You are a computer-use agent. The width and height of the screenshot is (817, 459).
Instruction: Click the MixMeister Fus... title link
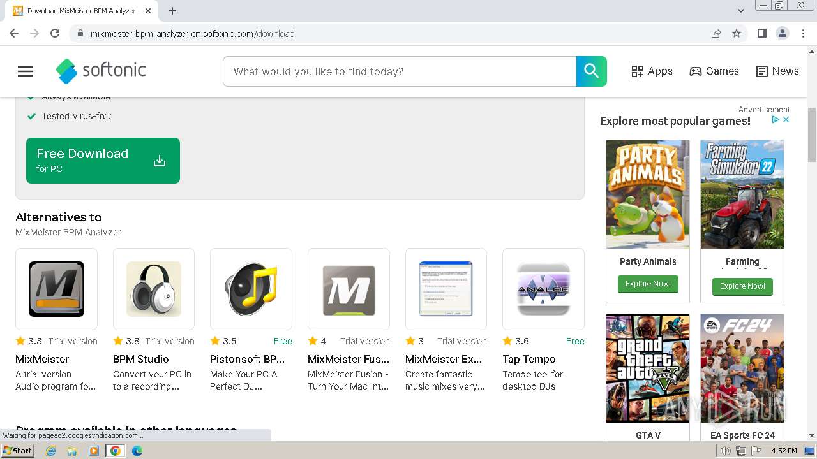point(349,359)
